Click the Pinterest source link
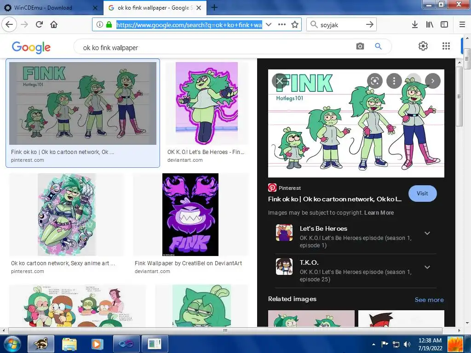Image resolution: width=471 pixels, height=353 pixels. click(284, 188)
